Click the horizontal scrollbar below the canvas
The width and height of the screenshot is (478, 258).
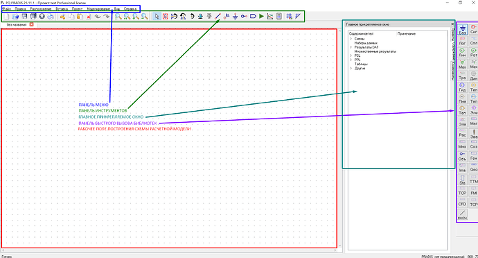click(169, 250)
